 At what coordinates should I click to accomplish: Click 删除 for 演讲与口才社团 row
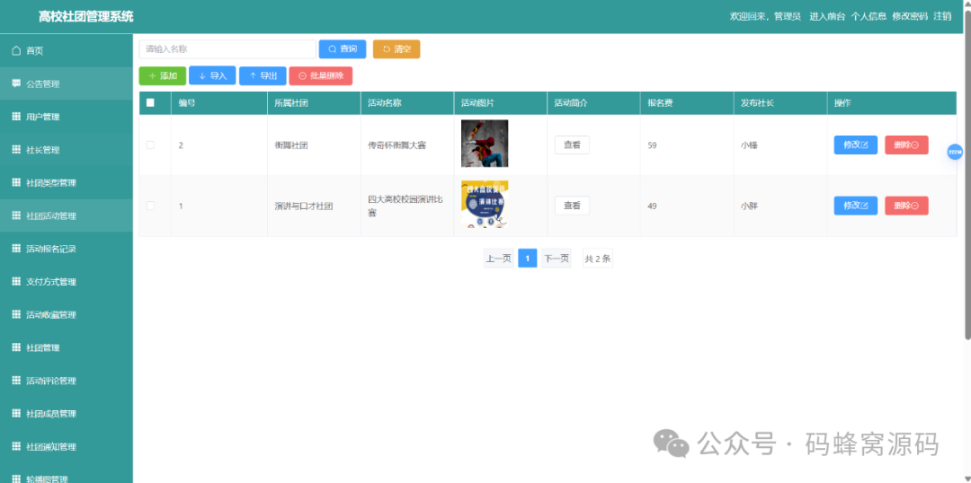pyautogui.click(x=906, y=206)
